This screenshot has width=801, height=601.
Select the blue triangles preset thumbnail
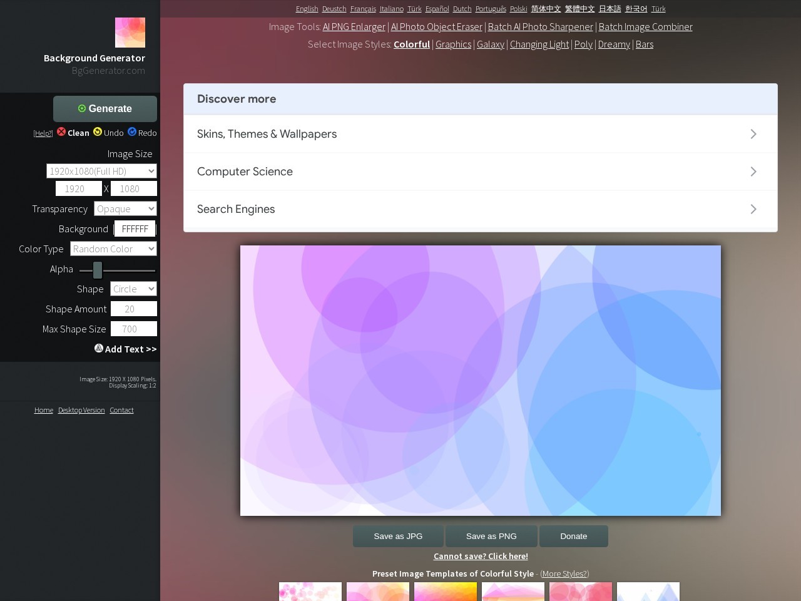(648, 592)
